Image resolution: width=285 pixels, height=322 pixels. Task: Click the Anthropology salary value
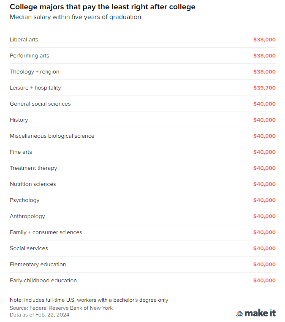pyautogui.click(x=264, y=216)
